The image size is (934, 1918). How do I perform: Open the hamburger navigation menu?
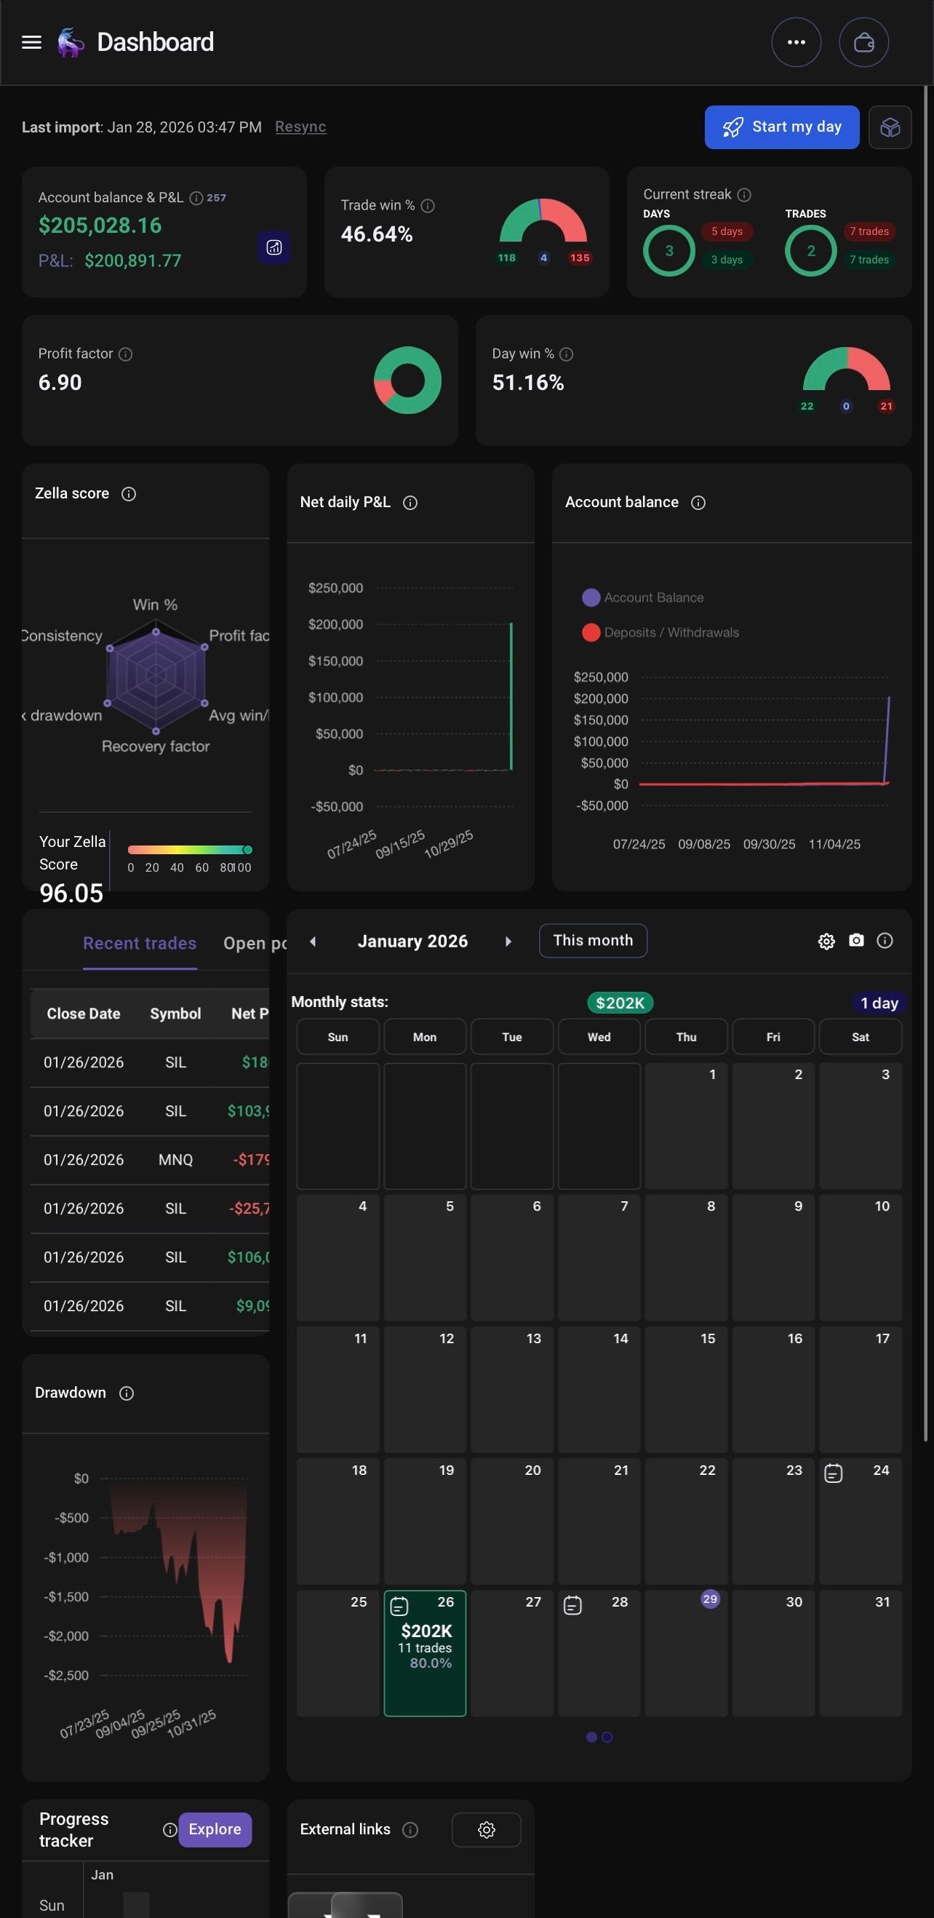click(x=31, y=42)
